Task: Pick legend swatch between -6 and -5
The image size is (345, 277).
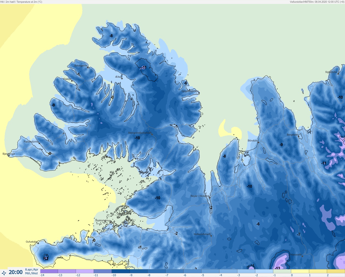Action: tap(192, 271)
